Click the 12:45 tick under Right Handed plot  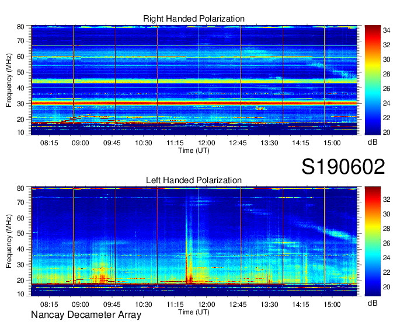[x=238, y=143]
